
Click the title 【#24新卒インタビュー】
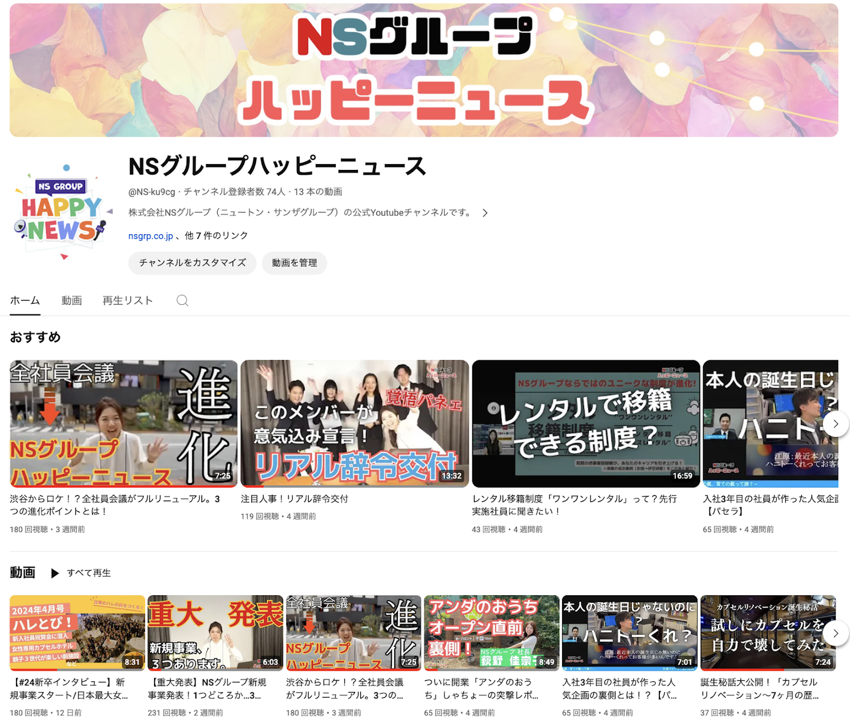(69, 689)
